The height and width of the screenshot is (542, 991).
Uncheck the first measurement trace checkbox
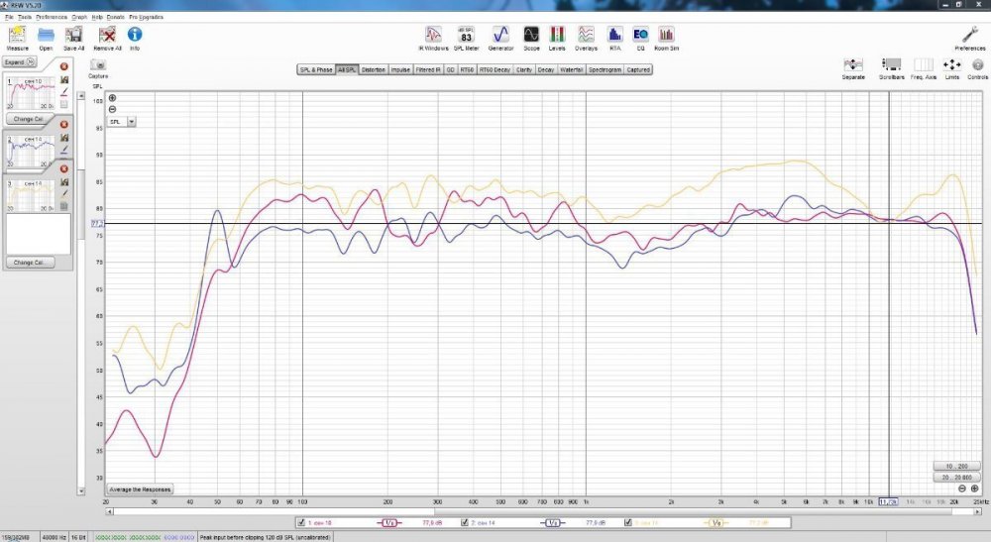tap(301, 522)
